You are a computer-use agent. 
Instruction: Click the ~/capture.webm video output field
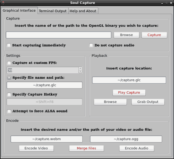[x=47, y=139]
